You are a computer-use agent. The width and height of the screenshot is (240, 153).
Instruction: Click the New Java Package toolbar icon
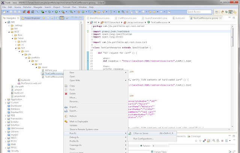click(79, 12)
